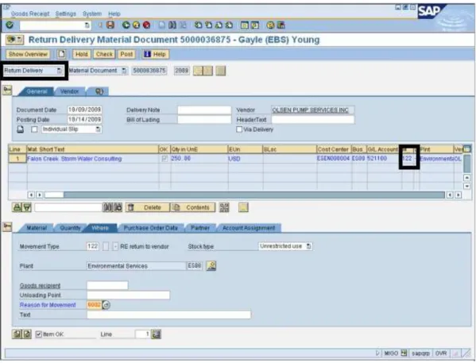
Task: Click the table configuration icon at grid corner
Action: [x=467, y=149]
